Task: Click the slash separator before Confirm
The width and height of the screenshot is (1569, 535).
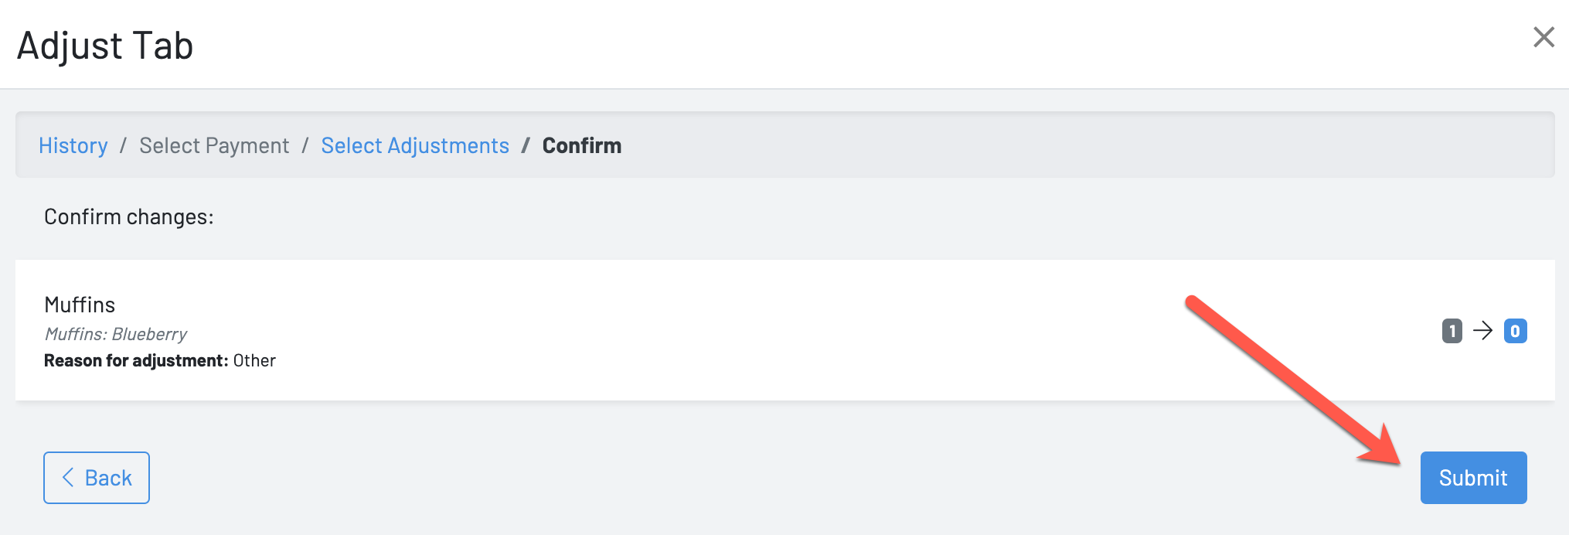Action: coord(526,145)
